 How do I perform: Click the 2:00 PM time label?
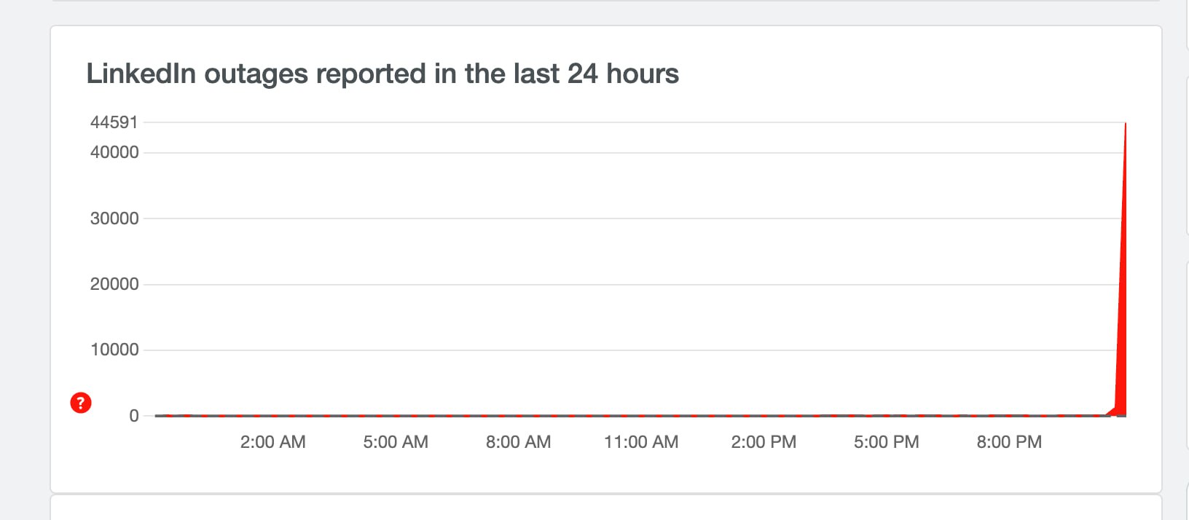click(764, 442)
